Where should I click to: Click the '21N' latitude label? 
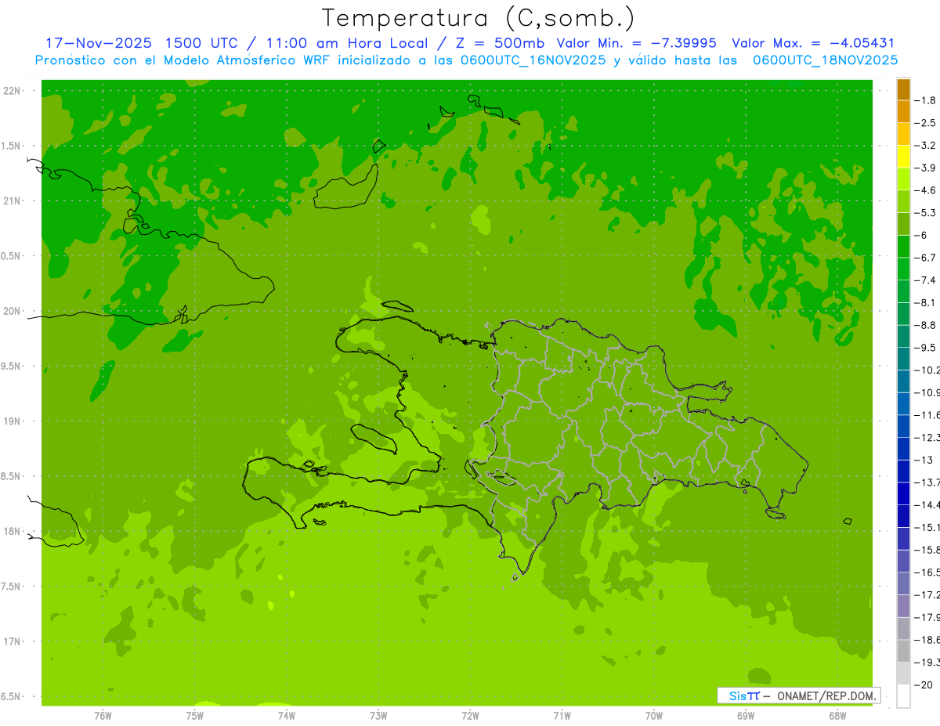[x=12, y=201]
